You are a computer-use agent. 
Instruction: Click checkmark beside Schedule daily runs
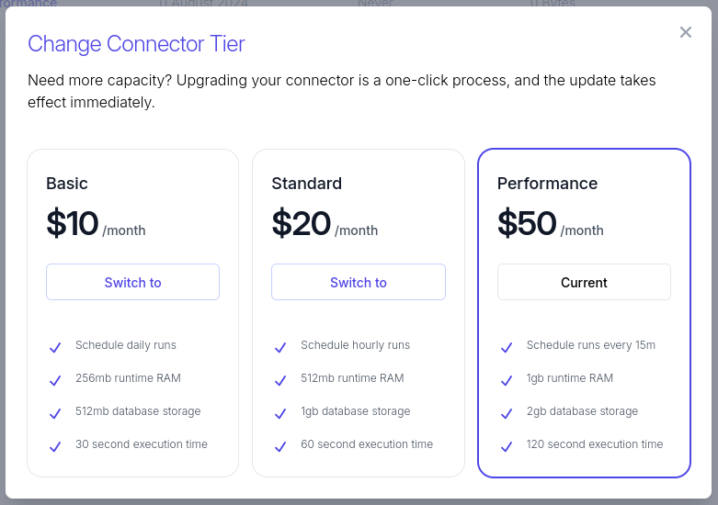(x=55, y=347)
